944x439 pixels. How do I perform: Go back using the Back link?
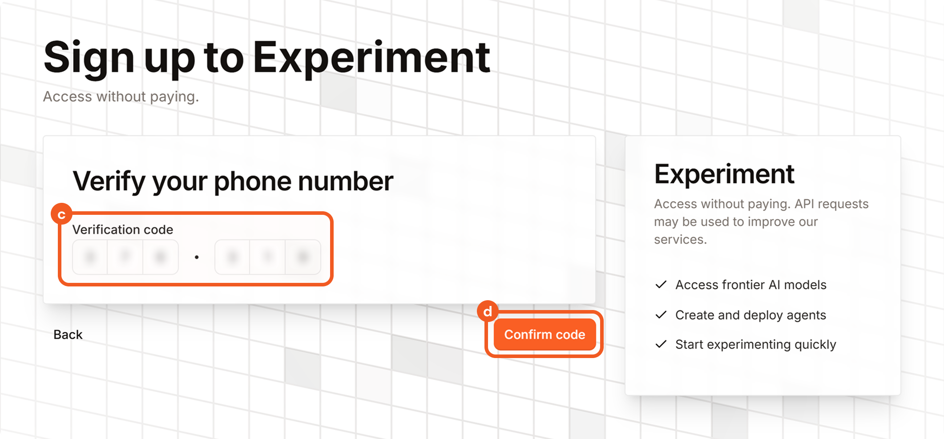[x=68, y=334]
